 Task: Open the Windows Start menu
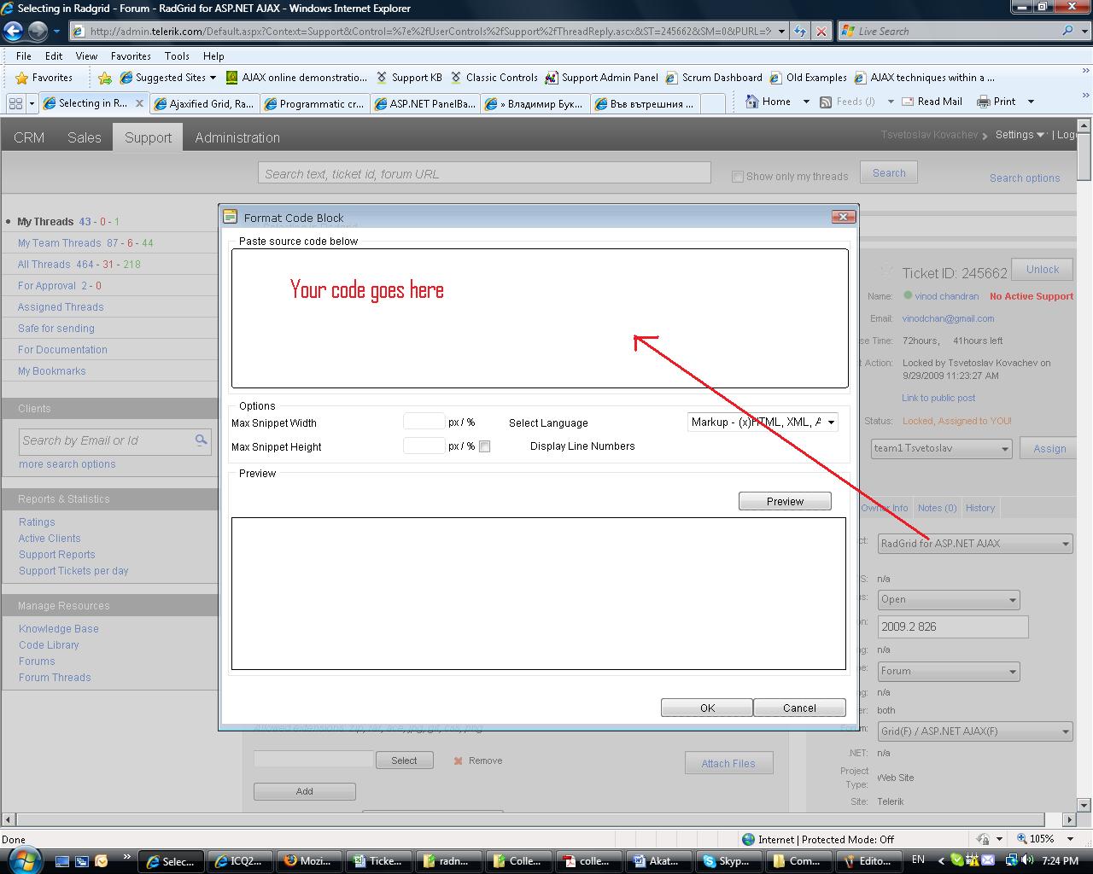click(x=23, y=859)
